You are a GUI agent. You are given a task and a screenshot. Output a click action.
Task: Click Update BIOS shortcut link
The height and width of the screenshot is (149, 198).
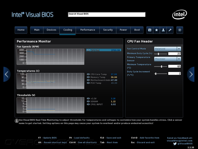[x=50, y=138]
